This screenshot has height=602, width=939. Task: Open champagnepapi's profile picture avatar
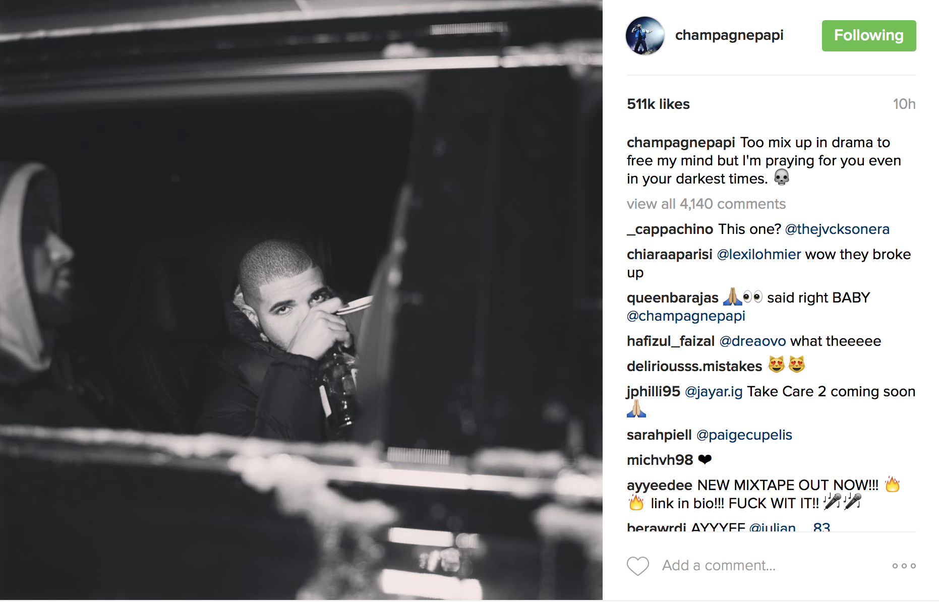645,36
